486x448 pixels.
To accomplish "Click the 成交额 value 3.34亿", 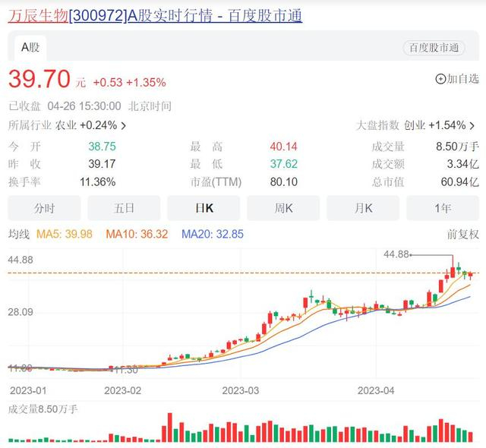I will [x=462, y=164].
